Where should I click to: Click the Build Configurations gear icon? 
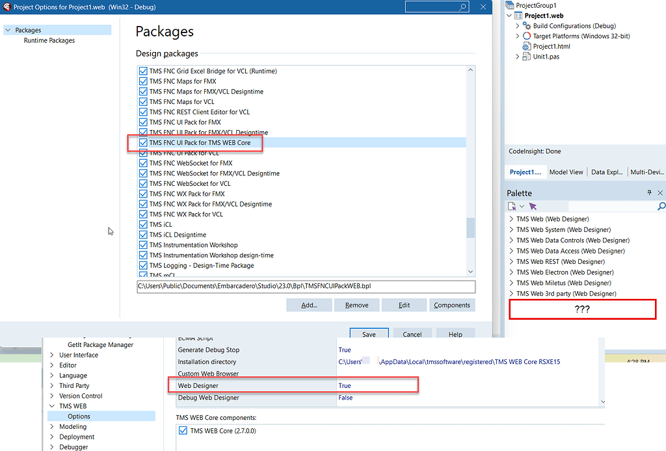click(526, 25)
